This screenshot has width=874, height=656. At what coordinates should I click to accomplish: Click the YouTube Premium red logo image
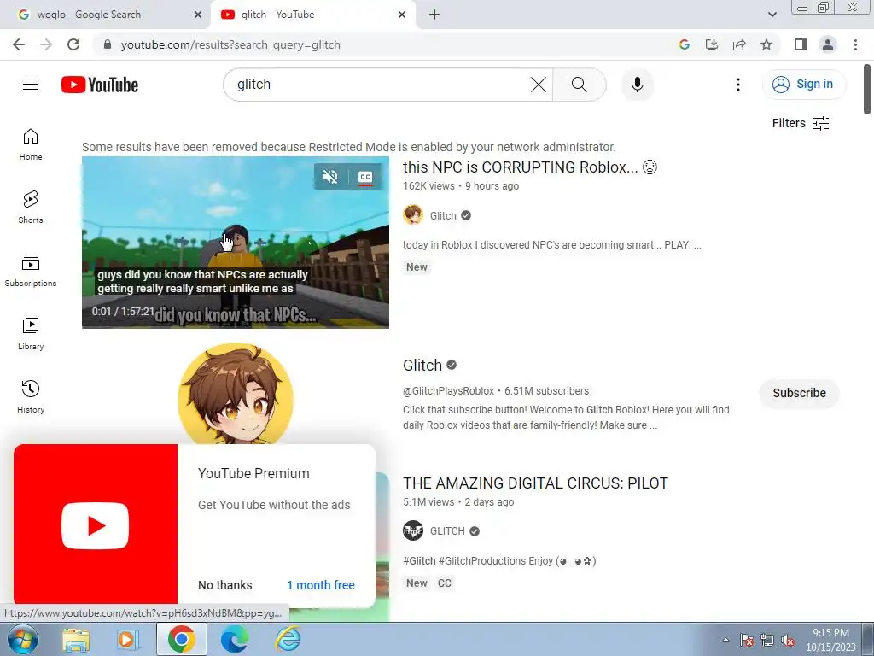[96, 525]
